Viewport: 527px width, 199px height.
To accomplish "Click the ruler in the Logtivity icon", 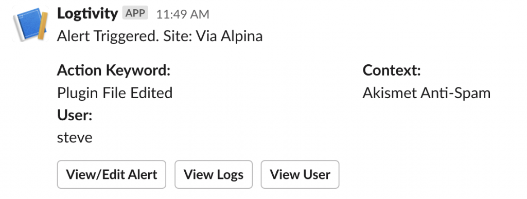I will [x=42, y=25].
